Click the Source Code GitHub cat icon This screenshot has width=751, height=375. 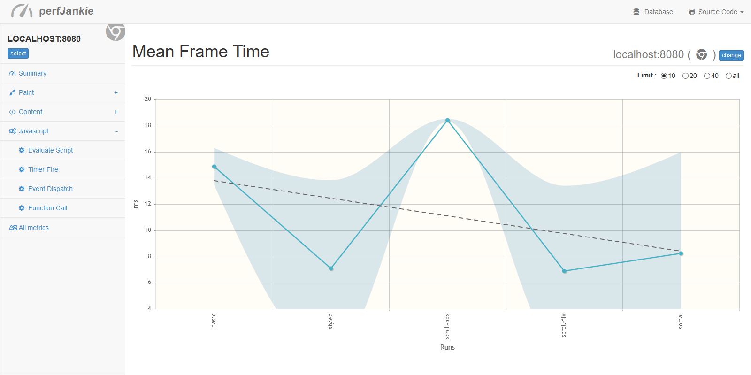point(692,12)
